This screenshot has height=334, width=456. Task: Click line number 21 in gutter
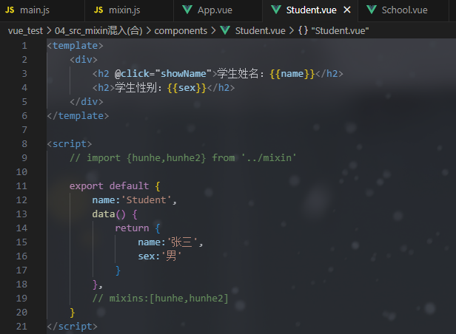point(21,327)
